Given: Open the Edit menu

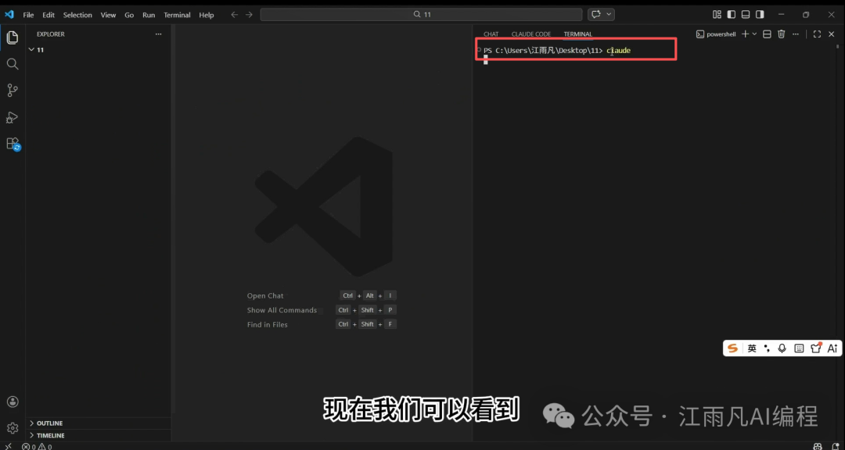Looking at the screenshot, I should tap(49, 15).
